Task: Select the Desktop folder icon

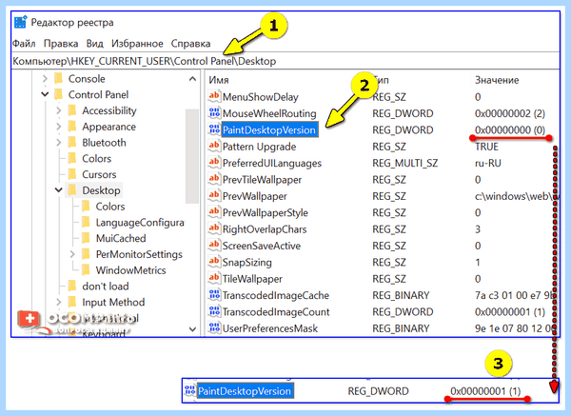Action: tap(72, 190)
